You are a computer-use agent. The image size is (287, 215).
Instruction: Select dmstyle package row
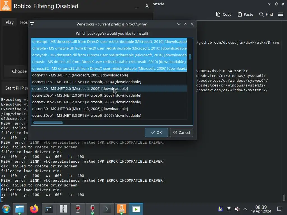click(x=109, y=48)
